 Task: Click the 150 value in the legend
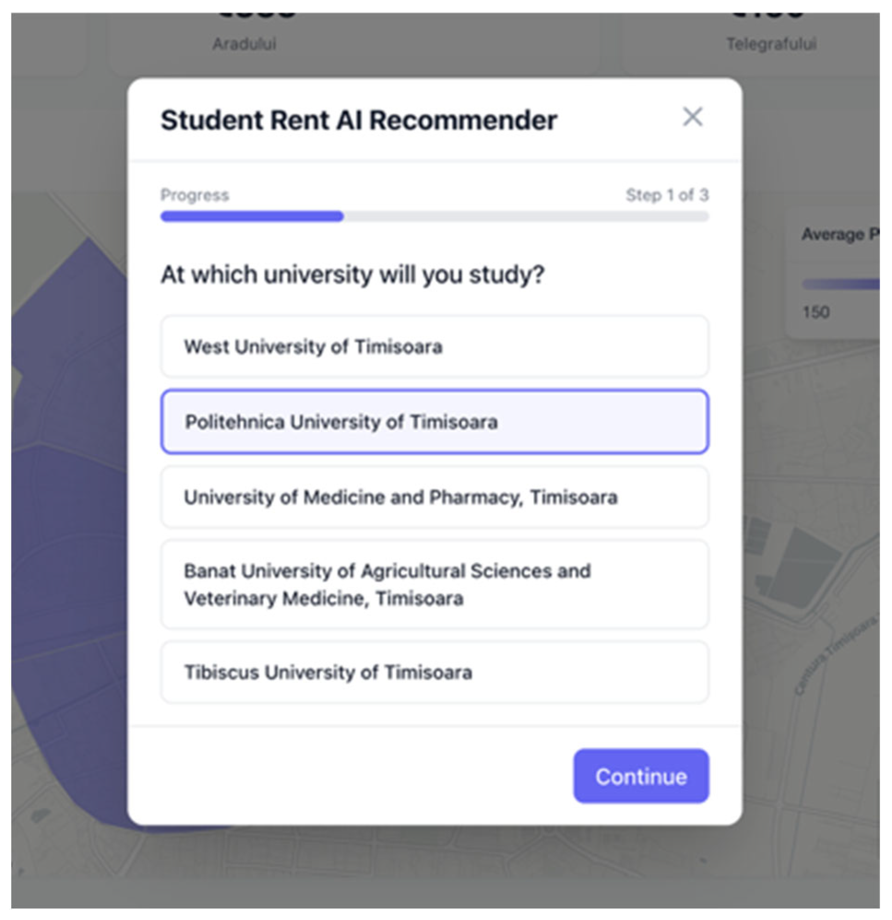click(x=816, y=312)
